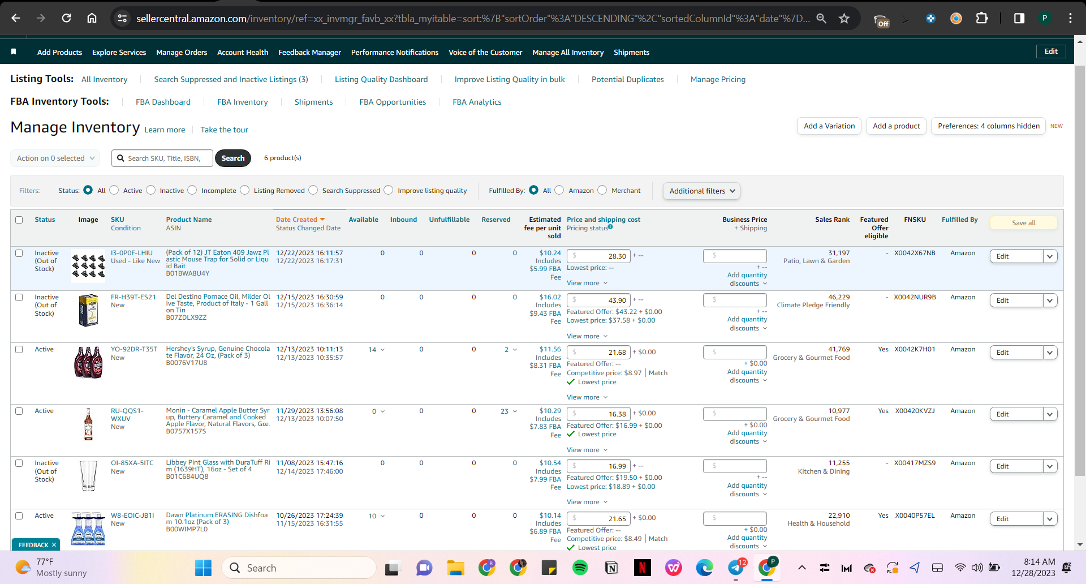Expand View more for Del Destino Pomace Oil

[587, 336]
